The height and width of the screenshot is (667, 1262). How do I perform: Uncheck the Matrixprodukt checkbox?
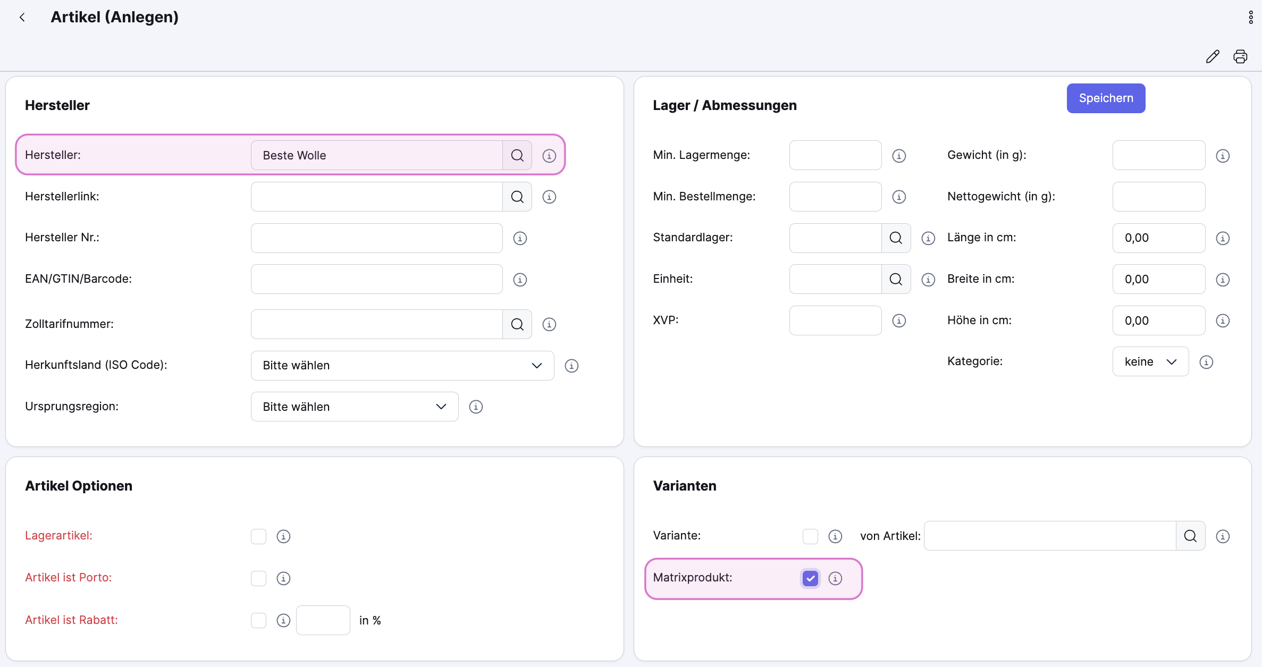click(810, 578)
